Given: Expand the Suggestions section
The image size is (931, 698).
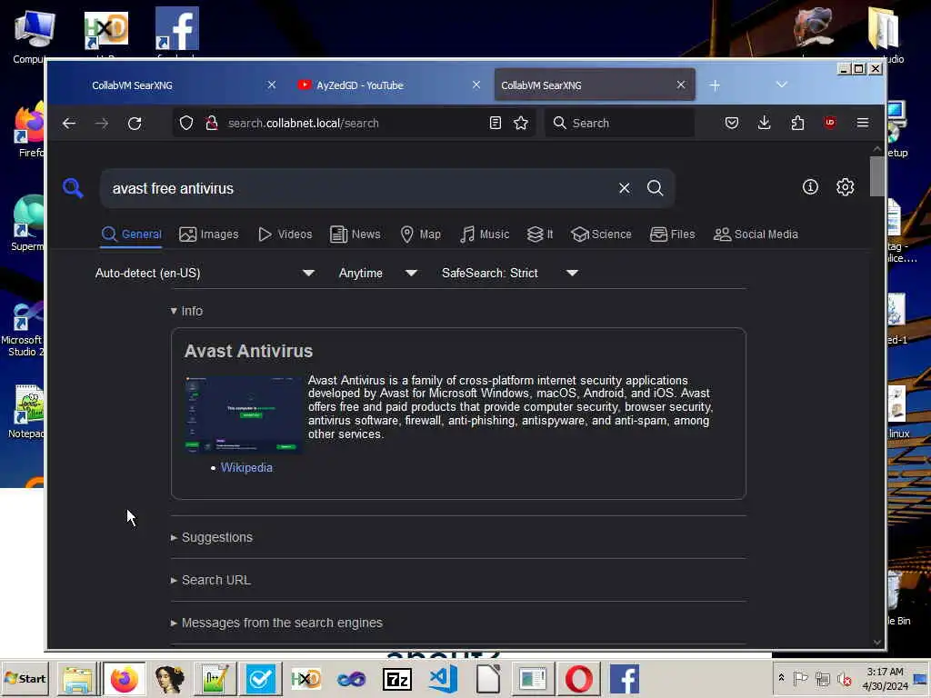Looking at the screenshot, I should (x=211, y=537).
